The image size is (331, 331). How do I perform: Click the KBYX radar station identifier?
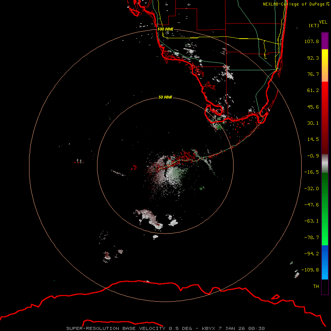tap(209, 328)
